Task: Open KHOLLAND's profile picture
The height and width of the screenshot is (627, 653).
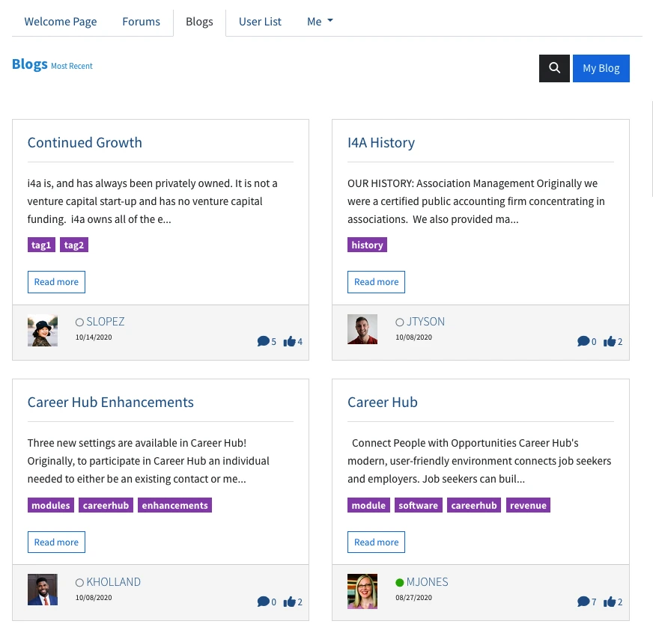Action: point(42,590)
